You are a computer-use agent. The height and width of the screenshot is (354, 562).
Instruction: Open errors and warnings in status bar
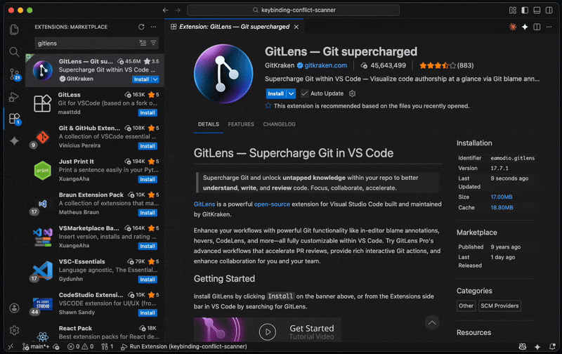(81, 346)
